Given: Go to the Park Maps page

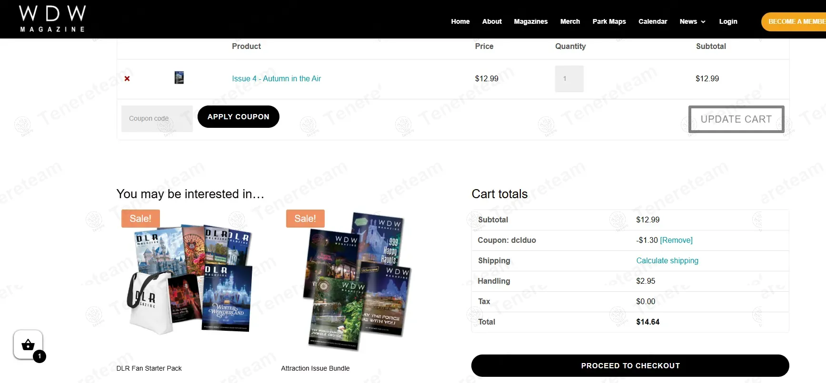Looking at the screenshot, I should click(609, 21).
